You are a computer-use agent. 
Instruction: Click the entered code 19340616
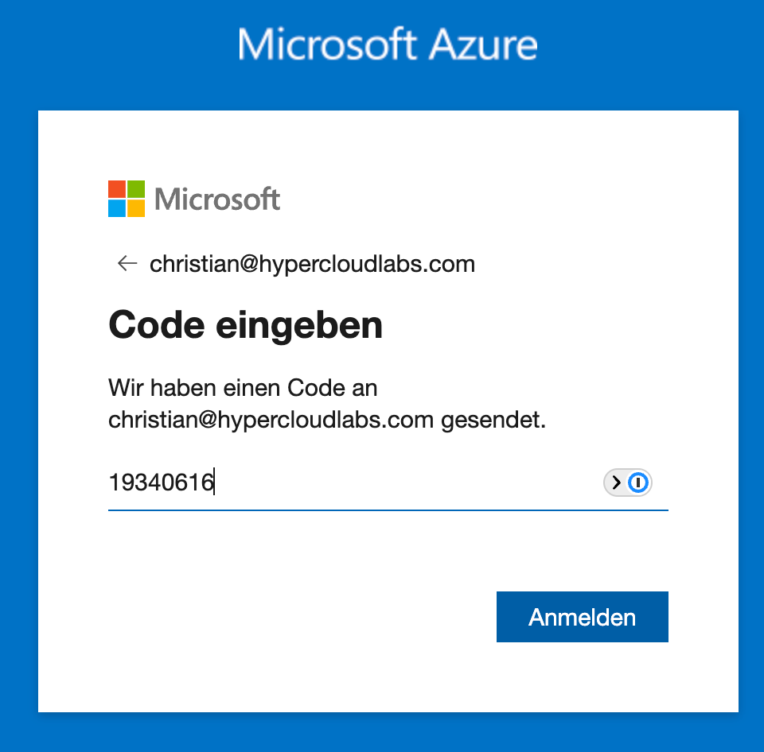pyautogui.click(x=162, y=483)
